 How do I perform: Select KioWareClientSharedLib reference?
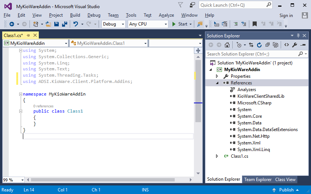click(x=261, y=96)
